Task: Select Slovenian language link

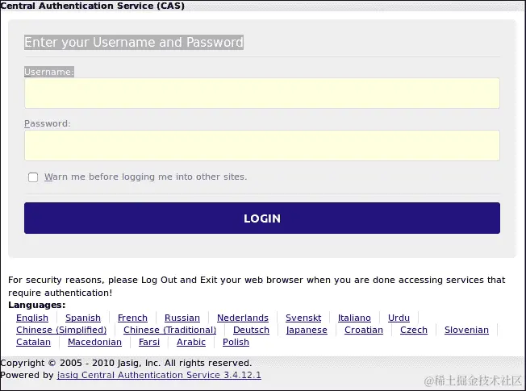Action: pyautogui.click(x=466, y=330)
